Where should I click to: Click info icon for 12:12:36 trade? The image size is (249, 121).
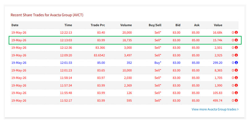pyautogui.click(x=236, y=48)
